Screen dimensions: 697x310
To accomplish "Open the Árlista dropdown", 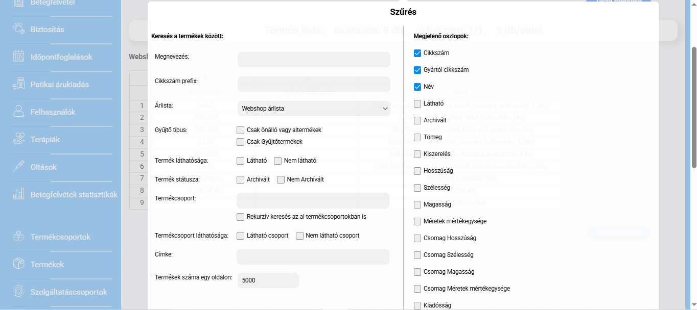I will click(x=314, y=109).
